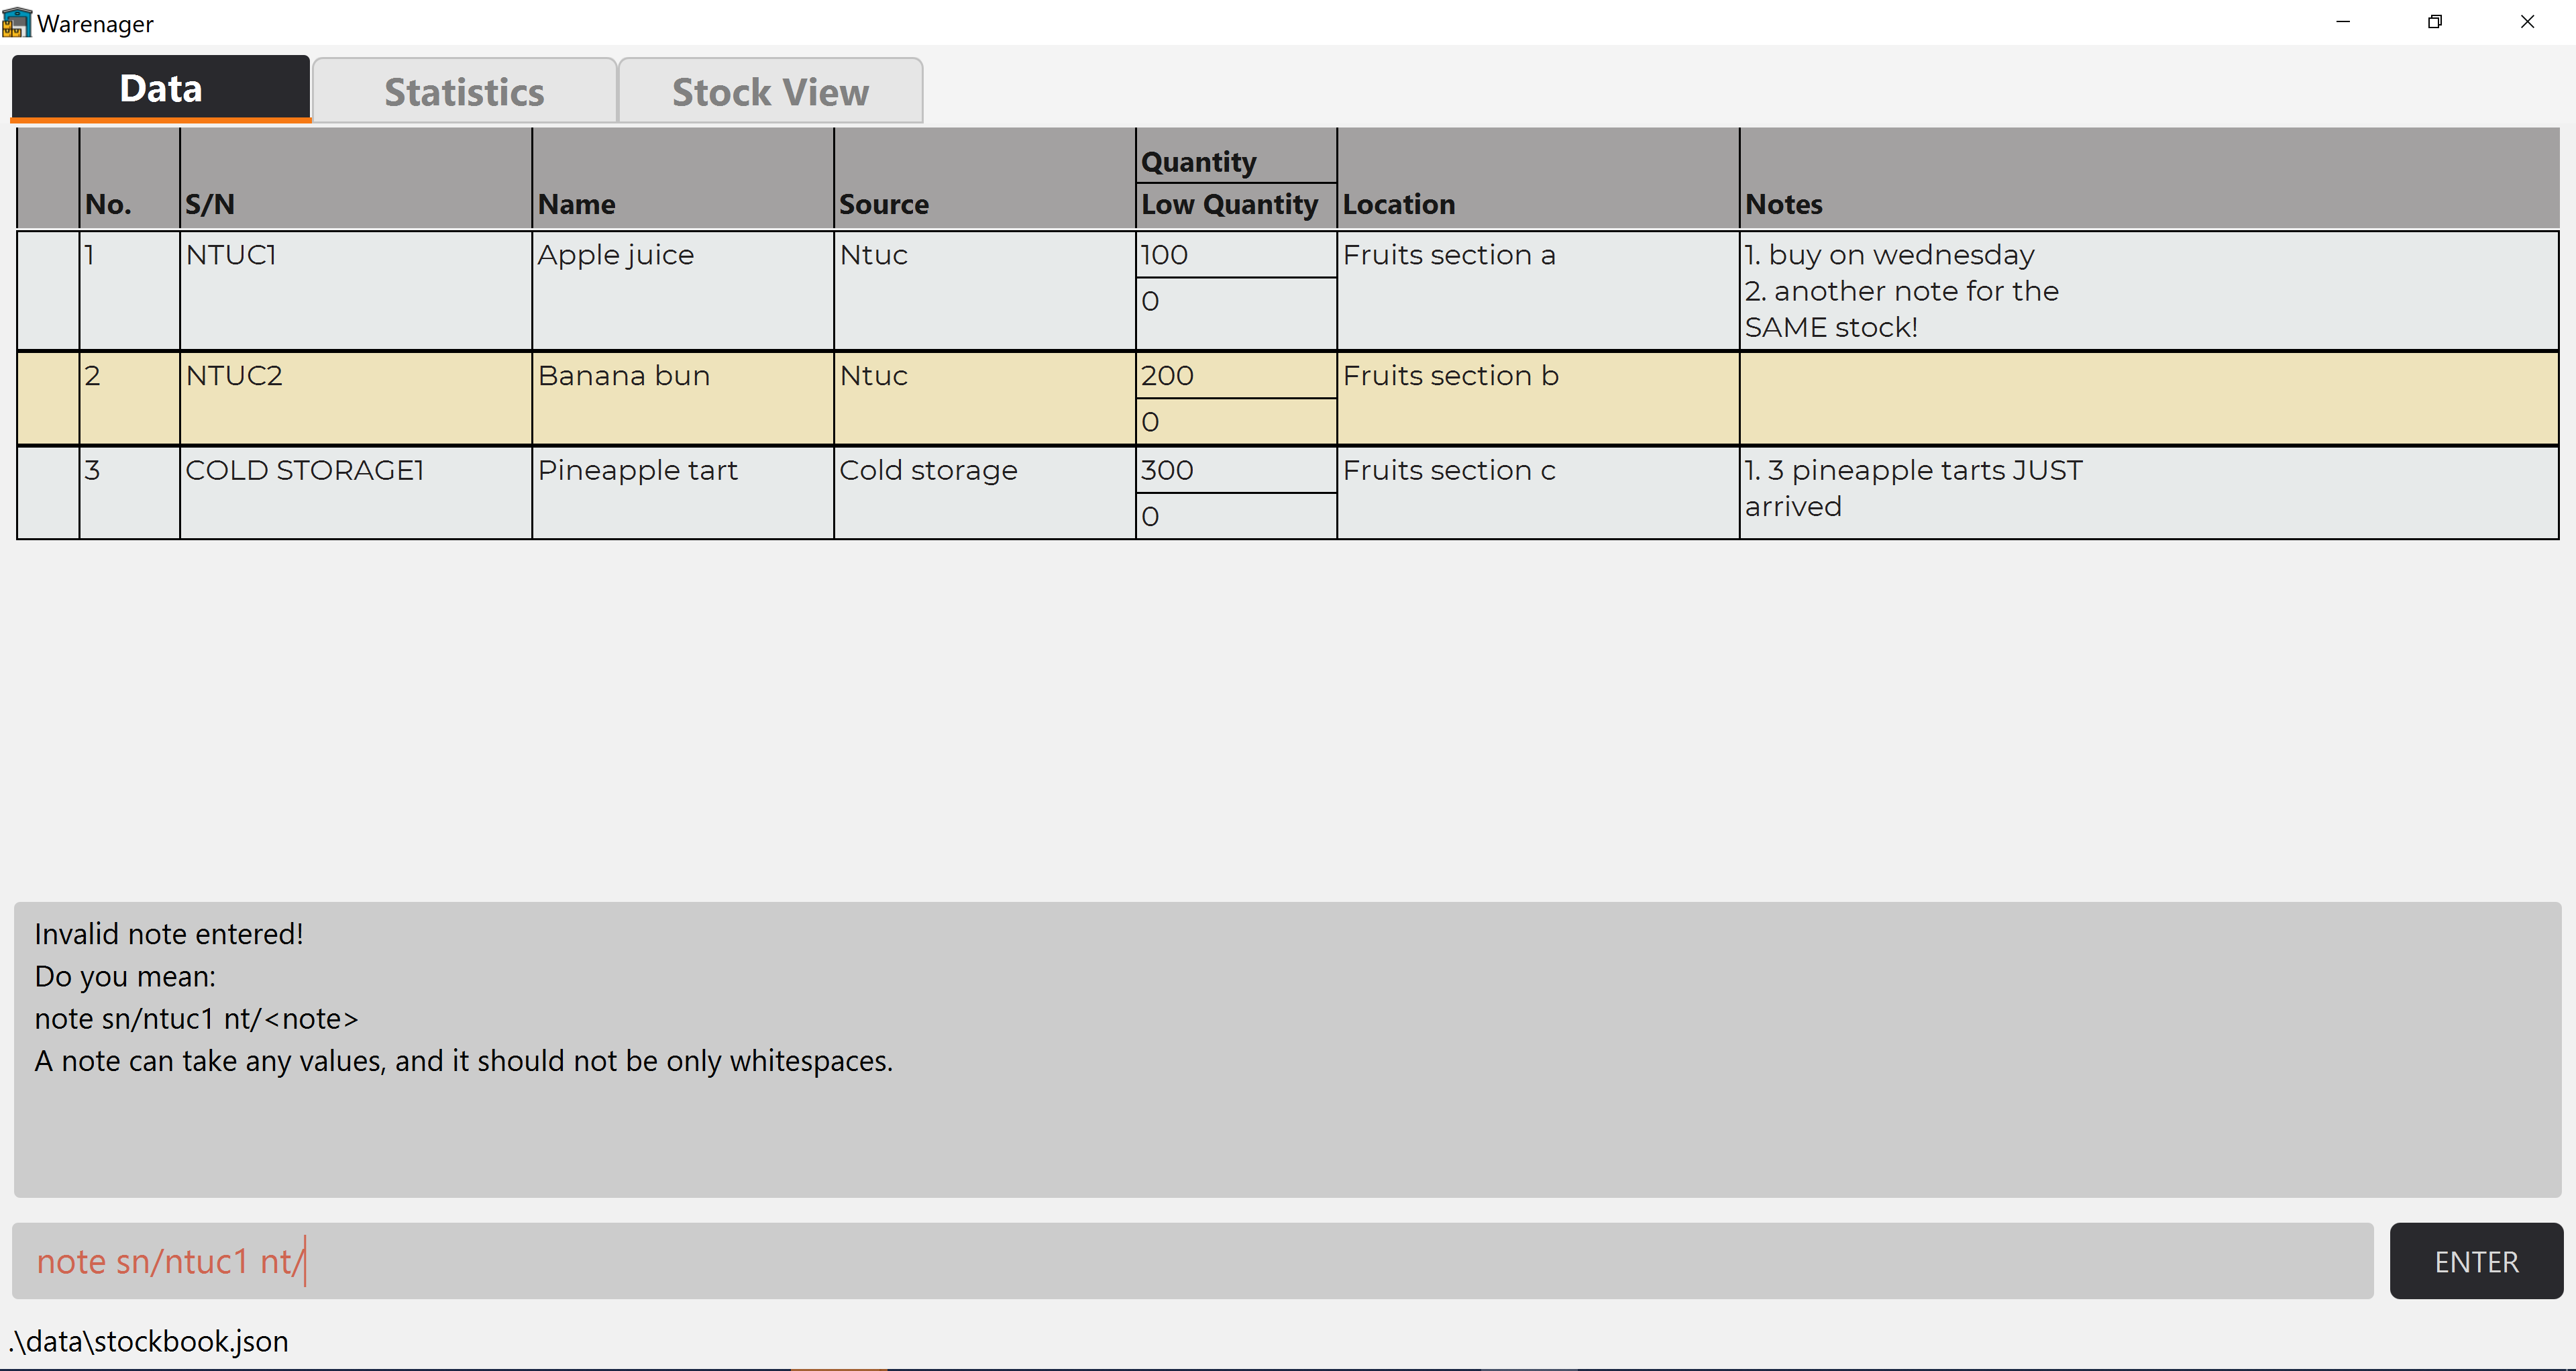Focus the command input field
Screen dimensions: 2576x1371
point(1192,1261)
